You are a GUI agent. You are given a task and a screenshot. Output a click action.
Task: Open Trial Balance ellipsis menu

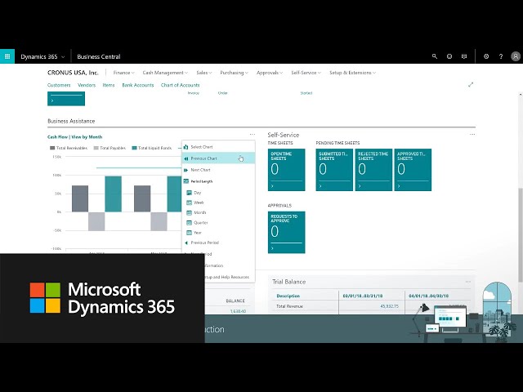[x=468, y=282]
